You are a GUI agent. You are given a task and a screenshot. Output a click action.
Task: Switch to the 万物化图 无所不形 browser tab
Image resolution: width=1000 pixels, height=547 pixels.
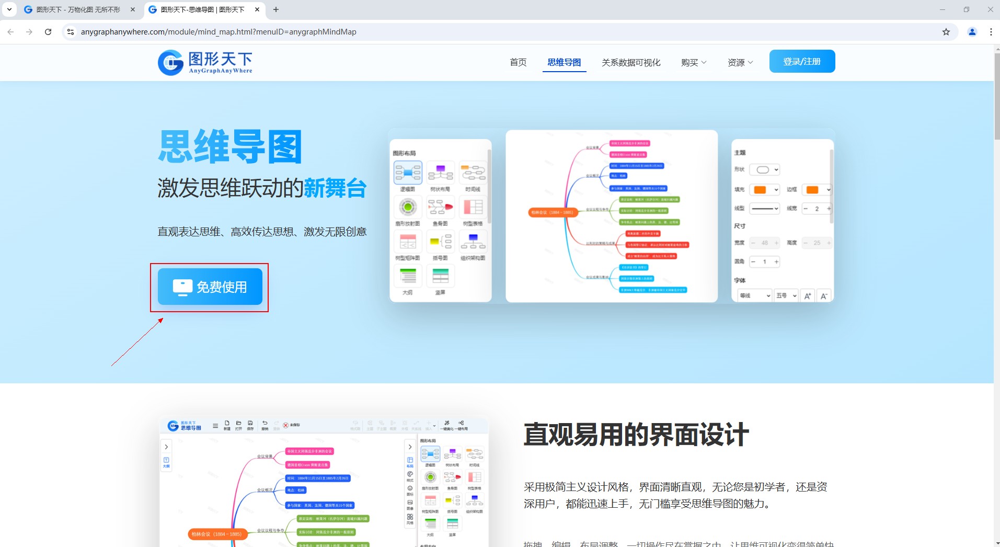[78, 9]
